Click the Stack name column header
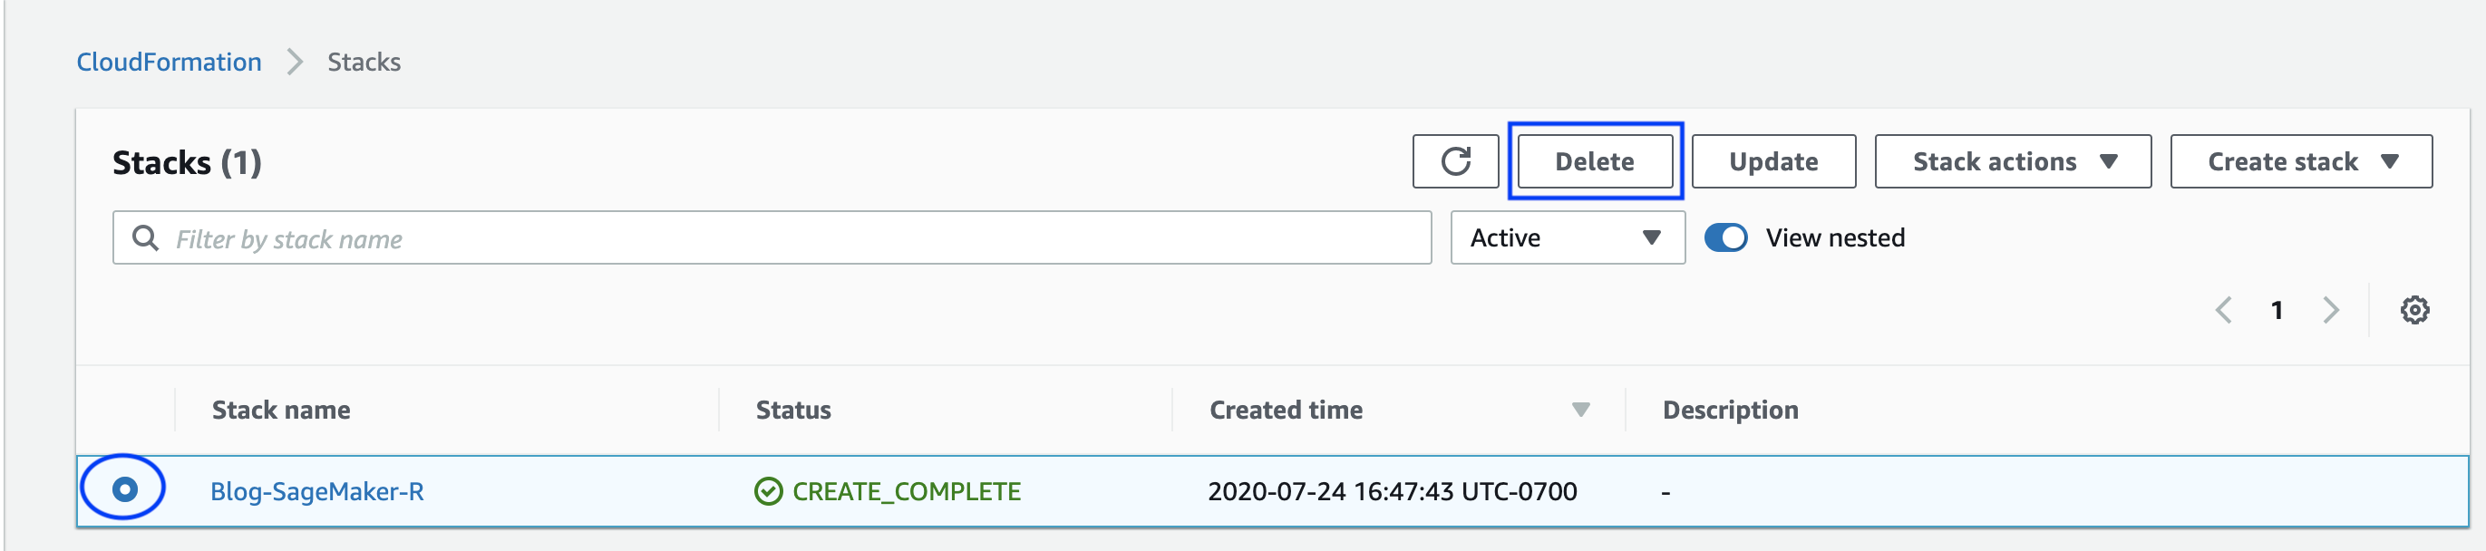Screen dimensions: 2486x551 (281, 411)
